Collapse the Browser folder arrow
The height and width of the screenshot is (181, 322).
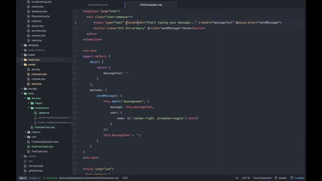click(x=26, y=99)
